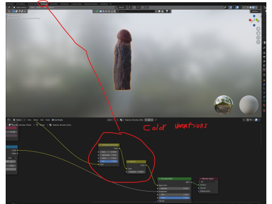Click the Metallic field on Principled BSDF
This screenshot has height=204, width=272.
click(174, 188)
